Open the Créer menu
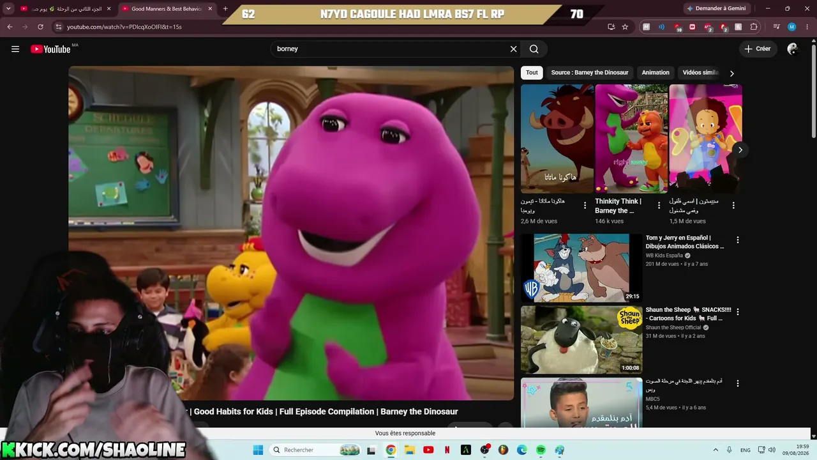Image resolution: width=817 pixels, height=460 pixels. click(x=758, y=49)
